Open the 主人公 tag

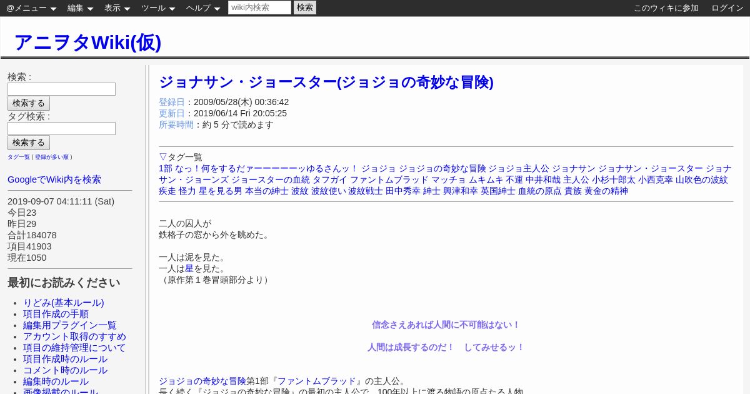[x=576, y=179]
